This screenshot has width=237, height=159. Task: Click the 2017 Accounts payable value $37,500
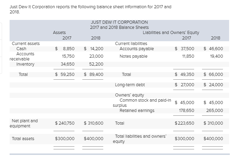pos(184,49)
